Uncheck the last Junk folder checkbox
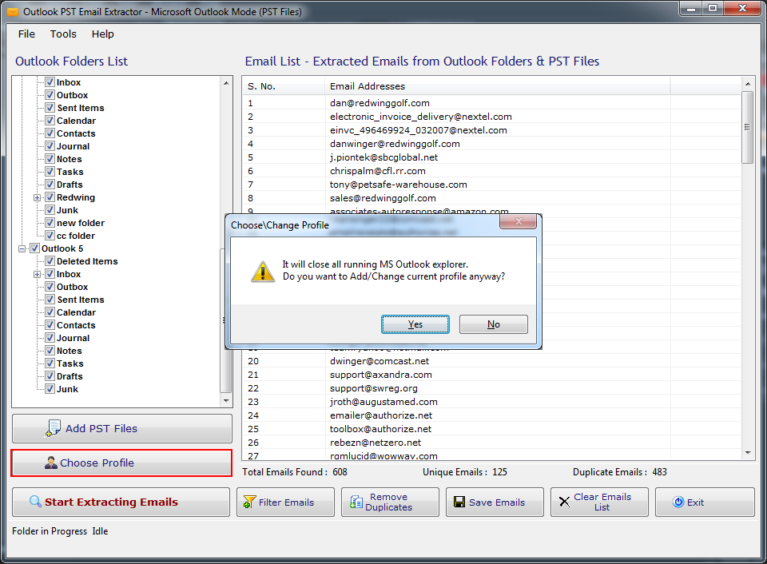Image resolution: width=767 pixels, height=564 pixels. point(50,389)
